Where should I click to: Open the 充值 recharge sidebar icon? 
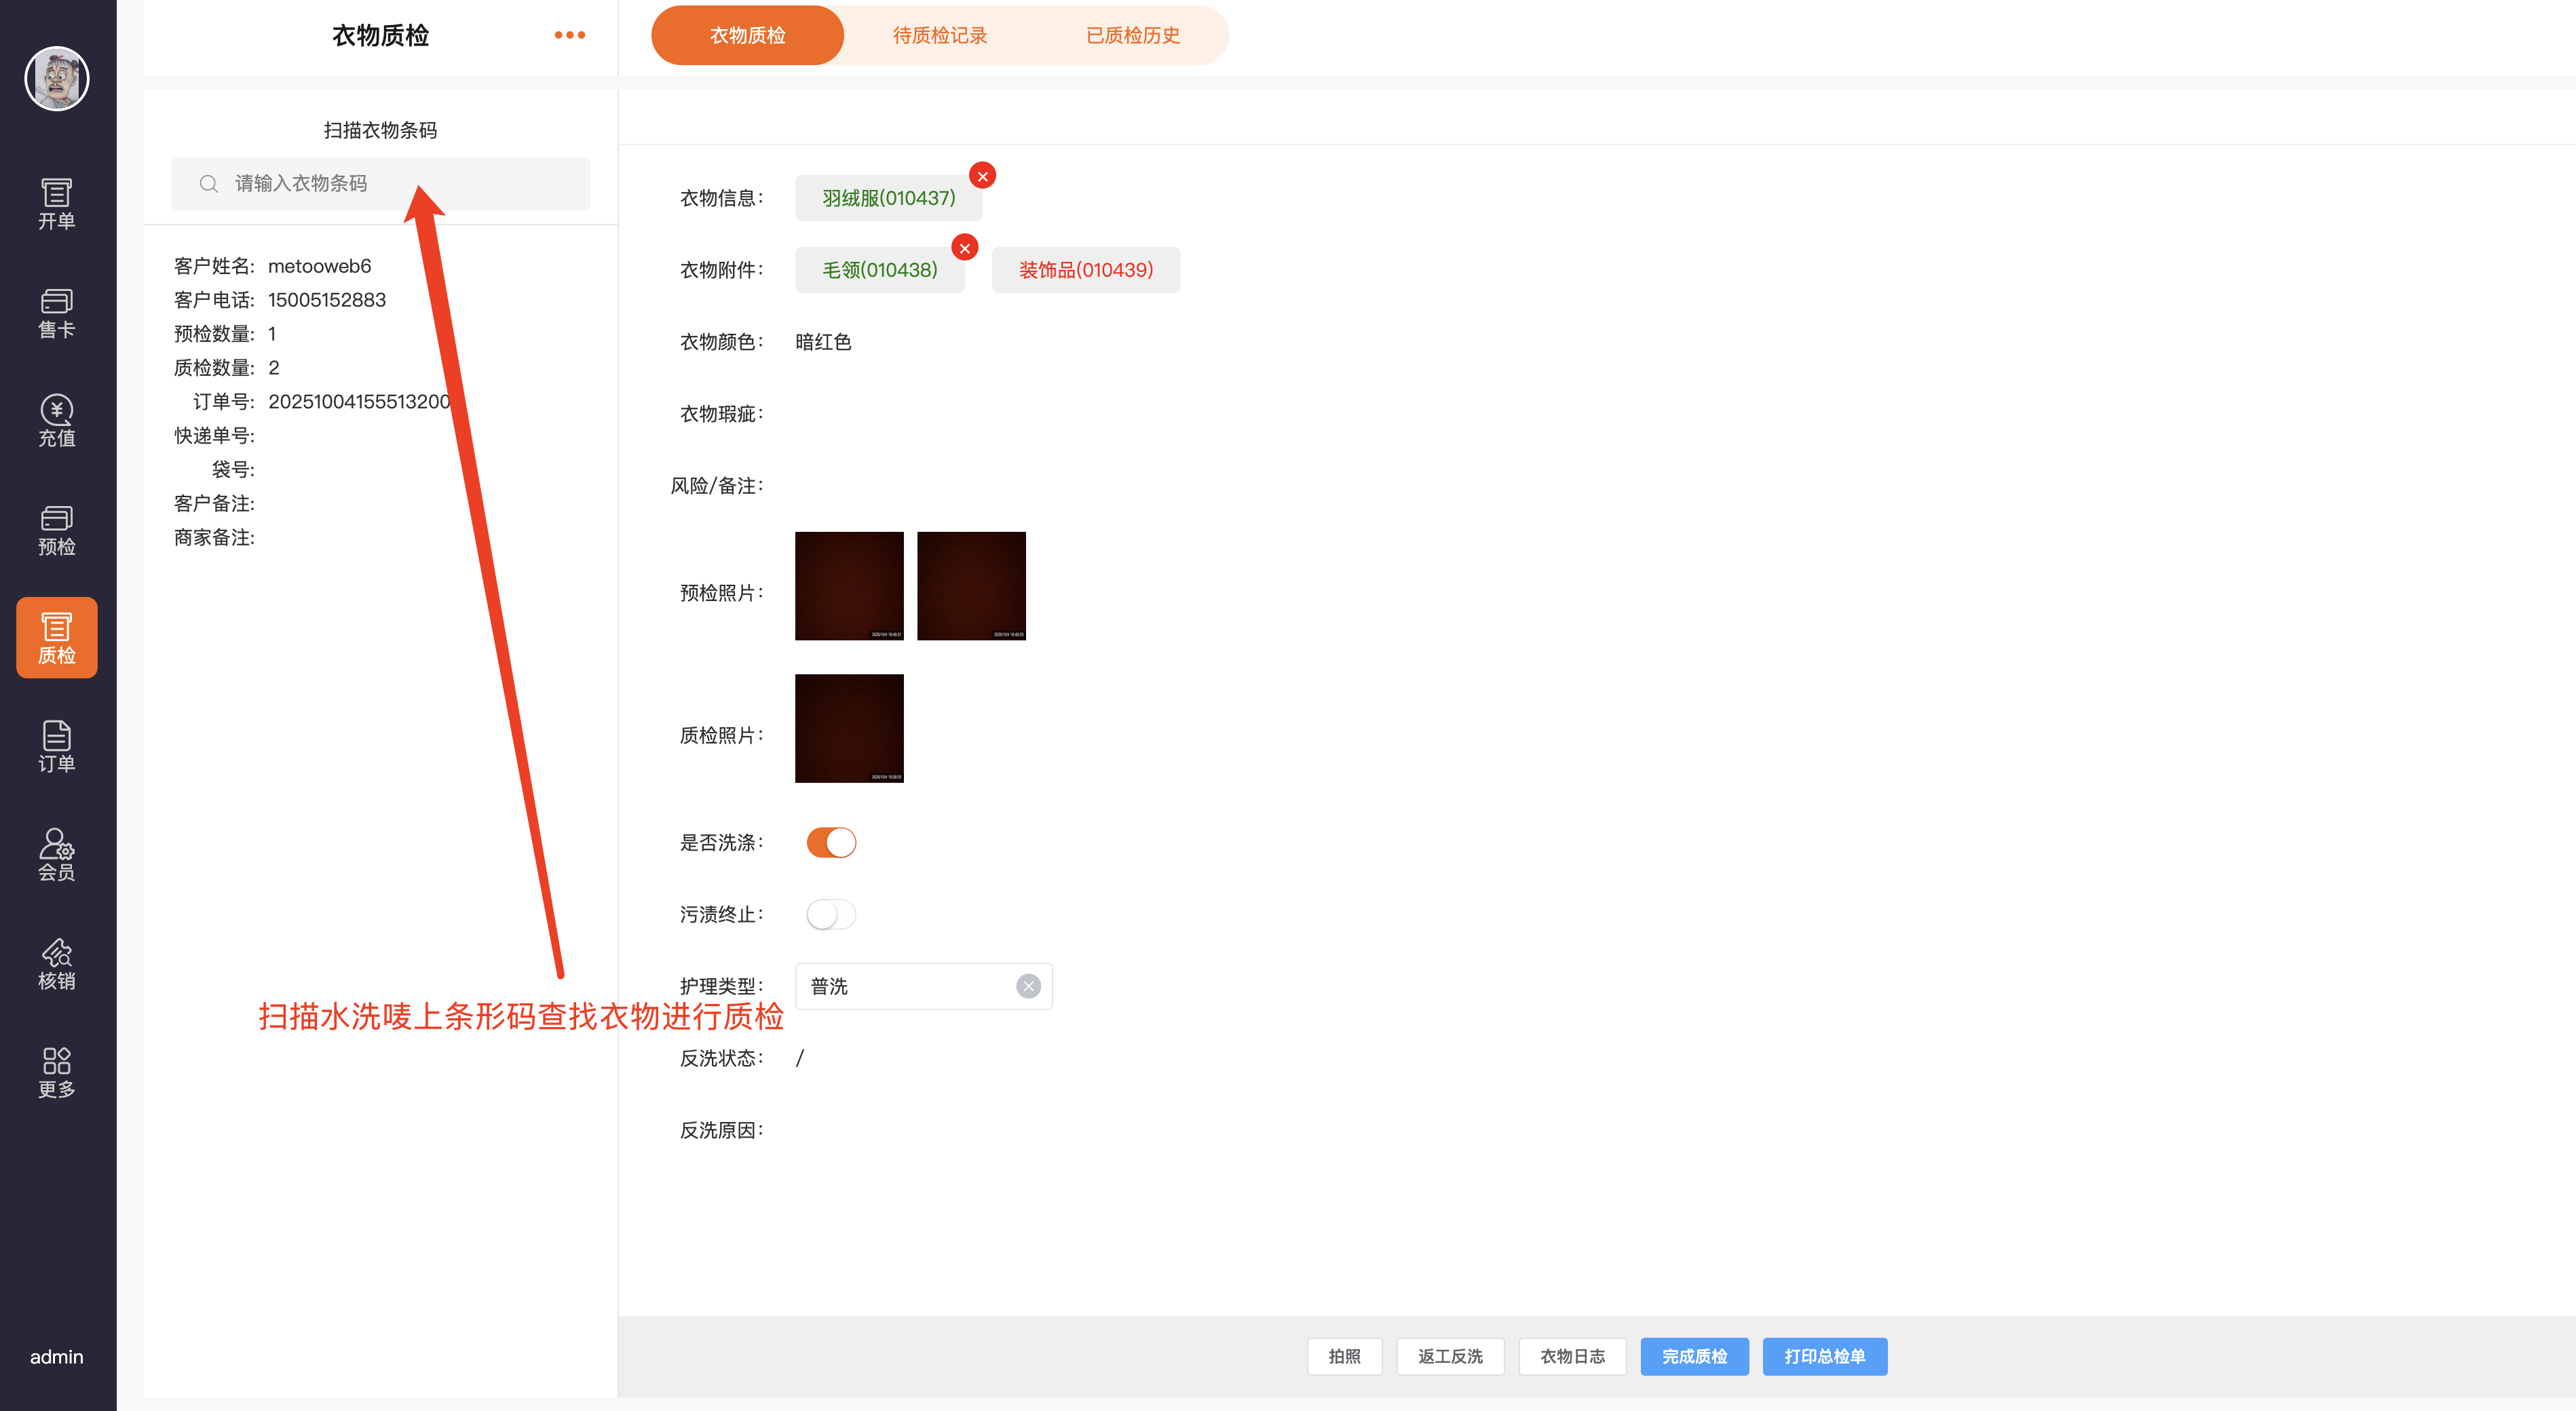[x=57, y=421]
